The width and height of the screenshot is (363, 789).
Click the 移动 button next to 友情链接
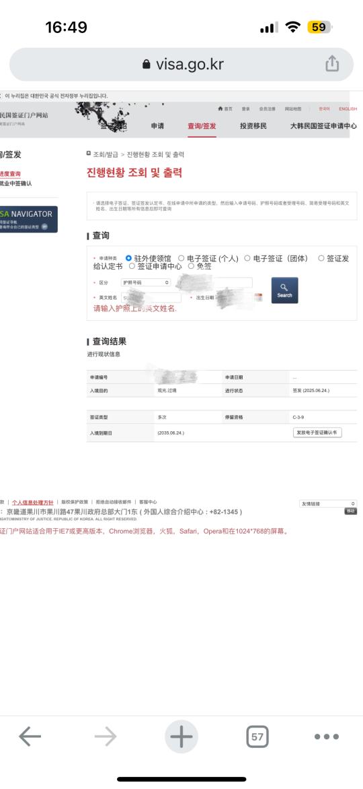pos(350,511)
